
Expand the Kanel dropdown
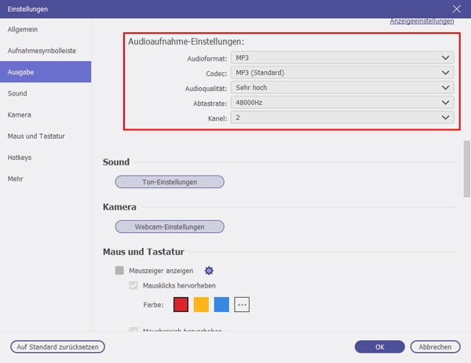[343, 118]
